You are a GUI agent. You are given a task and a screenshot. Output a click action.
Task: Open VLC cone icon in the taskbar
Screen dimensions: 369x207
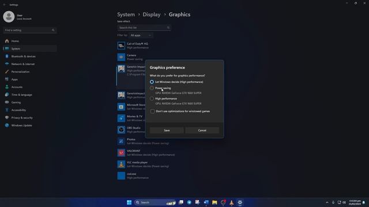(x=231, y=202)
